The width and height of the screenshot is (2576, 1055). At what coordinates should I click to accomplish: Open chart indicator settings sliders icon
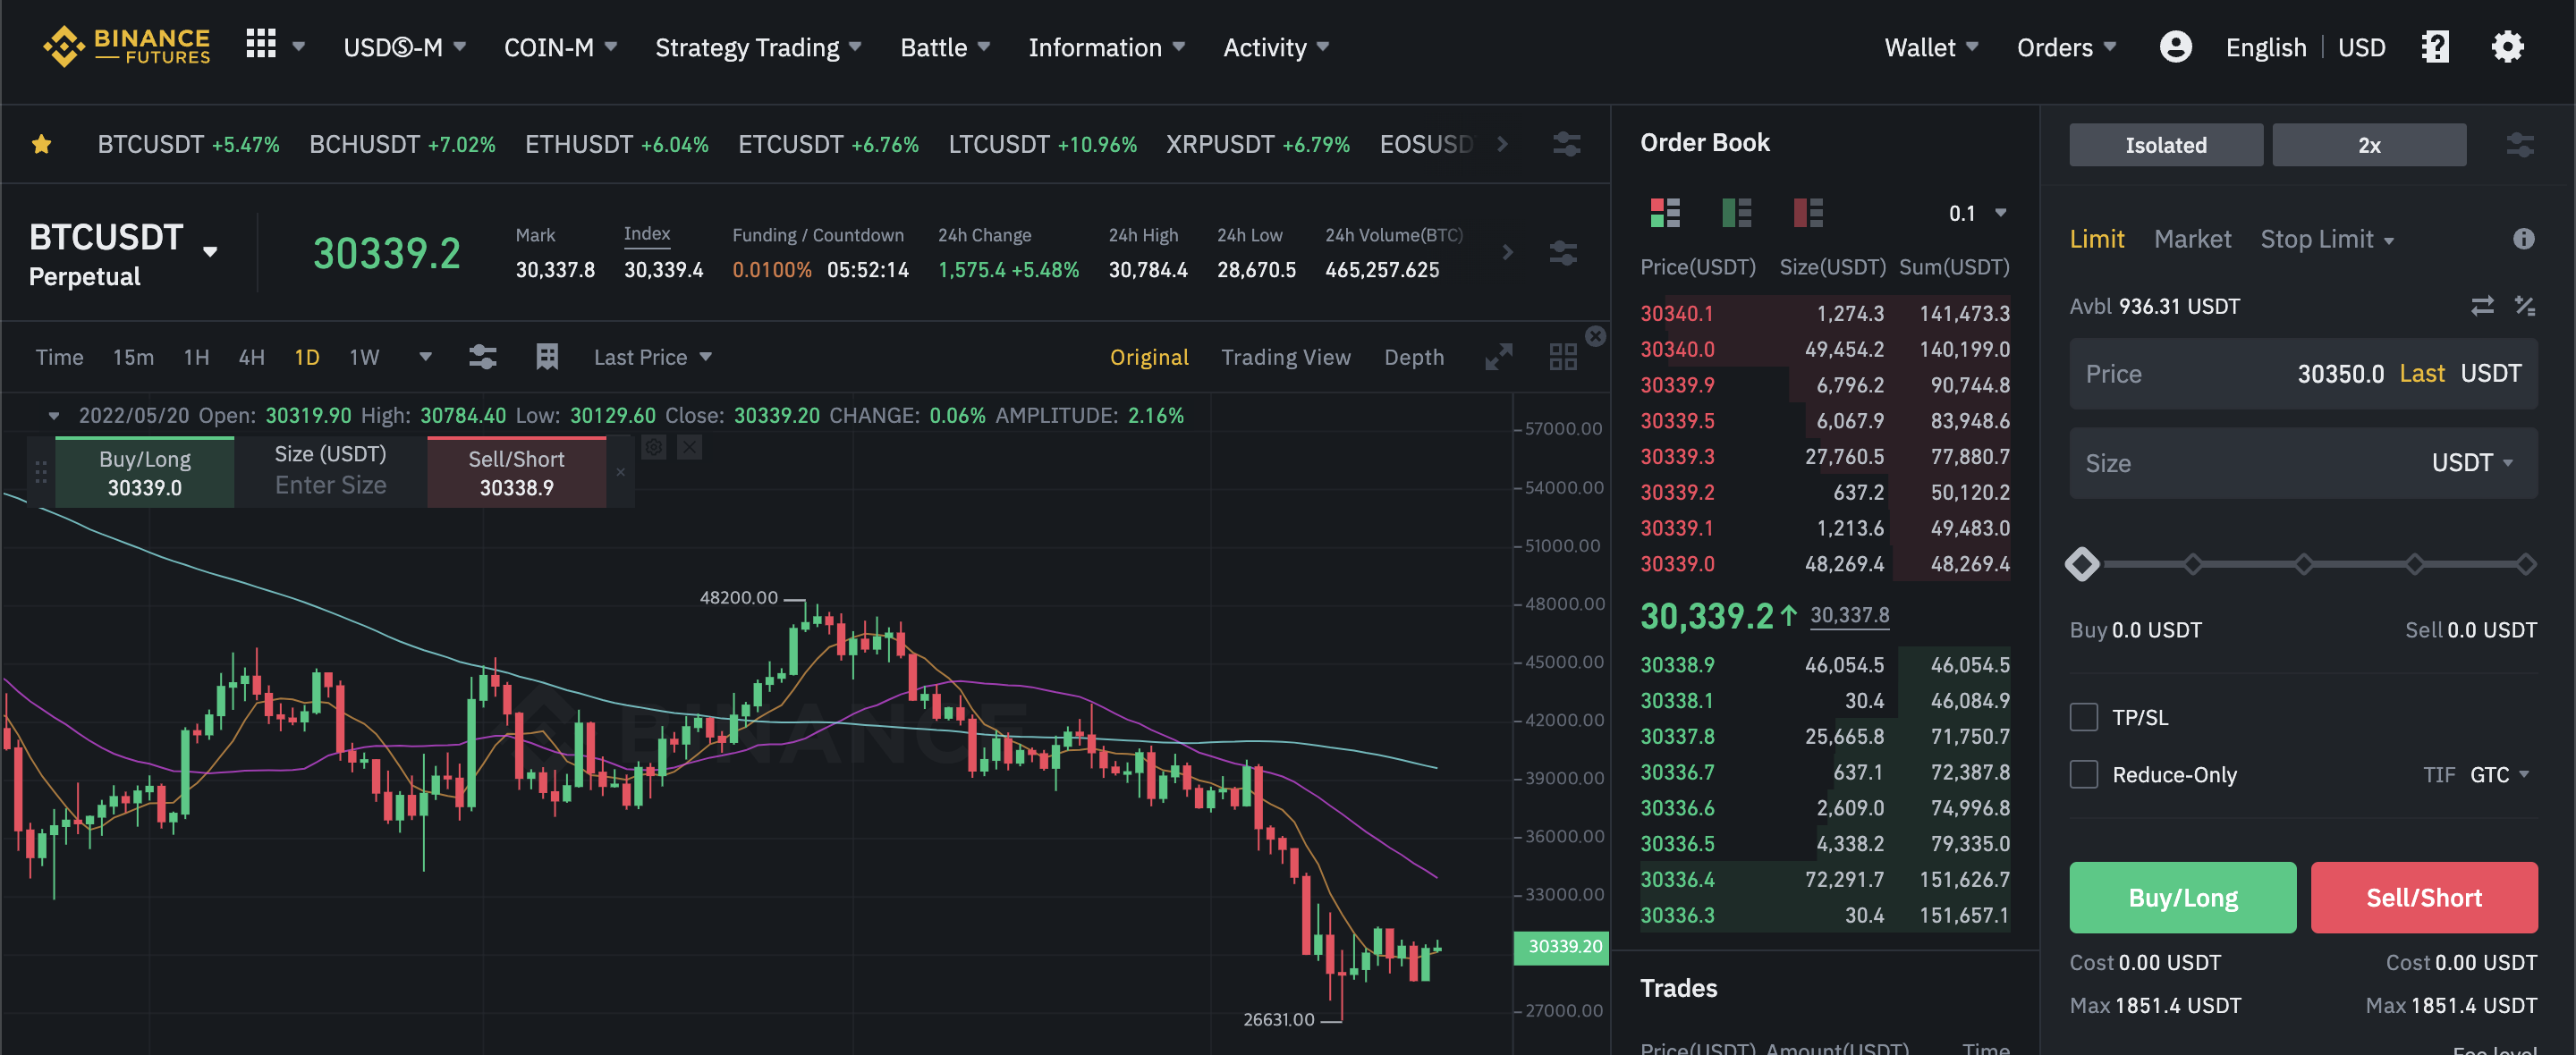pos(483,357)
